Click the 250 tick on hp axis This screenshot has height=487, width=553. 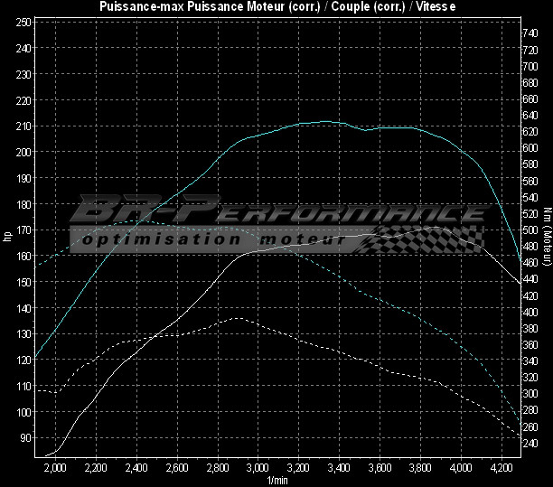tap(23, 21)
